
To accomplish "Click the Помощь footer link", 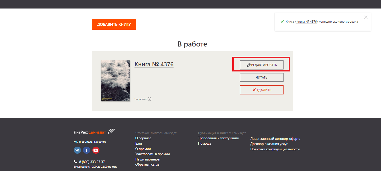I will tap(205, 143).
